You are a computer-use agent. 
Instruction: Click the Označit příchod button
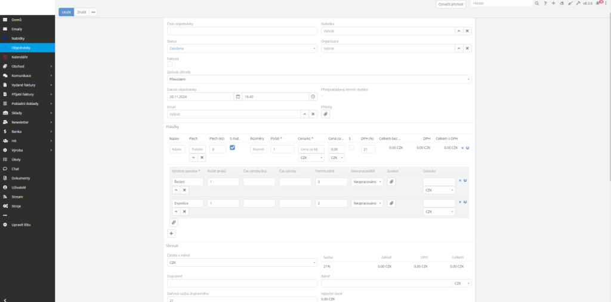450,4
